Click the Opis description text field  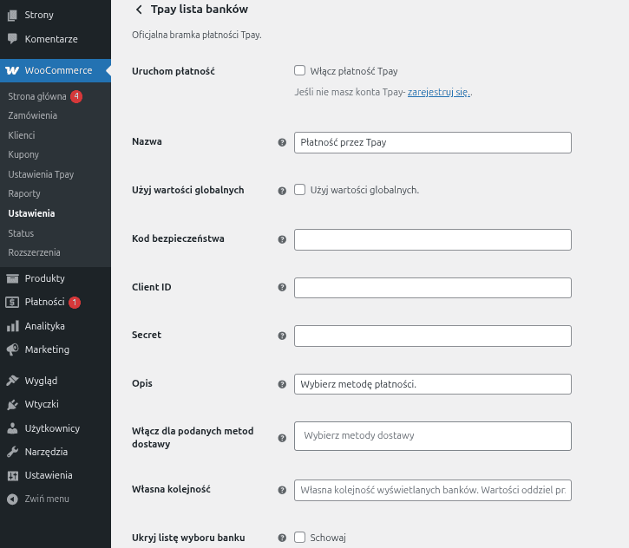point(432,384)
